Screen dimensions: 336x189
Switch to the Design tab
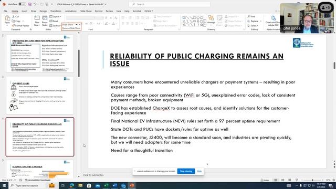[43, 11]
